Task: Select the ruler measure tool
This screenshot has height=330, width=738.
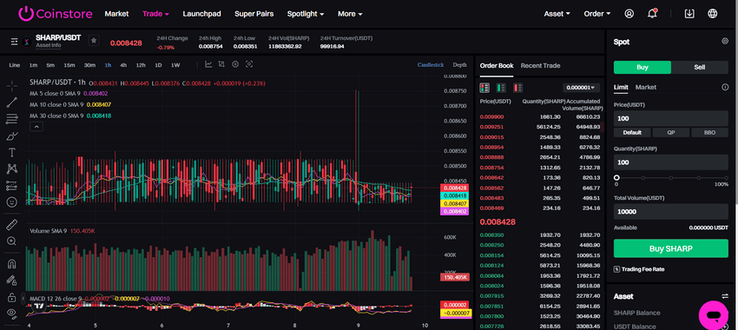Action: (x=12, y=225)
